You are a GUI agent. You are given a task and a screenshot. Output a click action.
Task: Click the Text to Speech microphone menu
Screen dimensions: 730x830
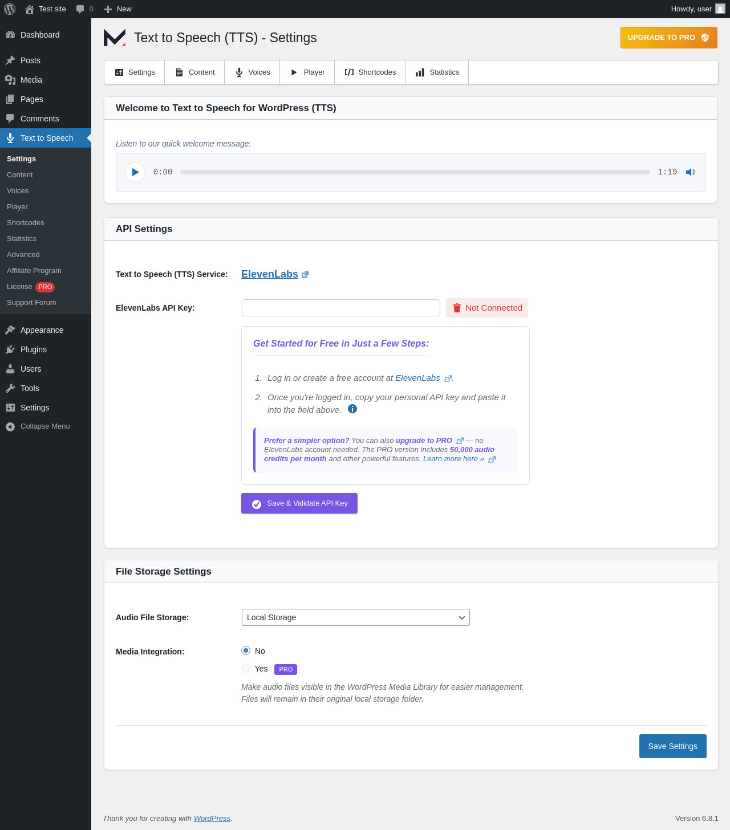click(x=46, y=138)
